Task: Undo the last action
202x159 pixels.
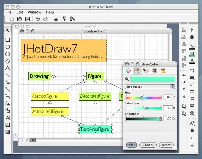Action: coord(38,19)
